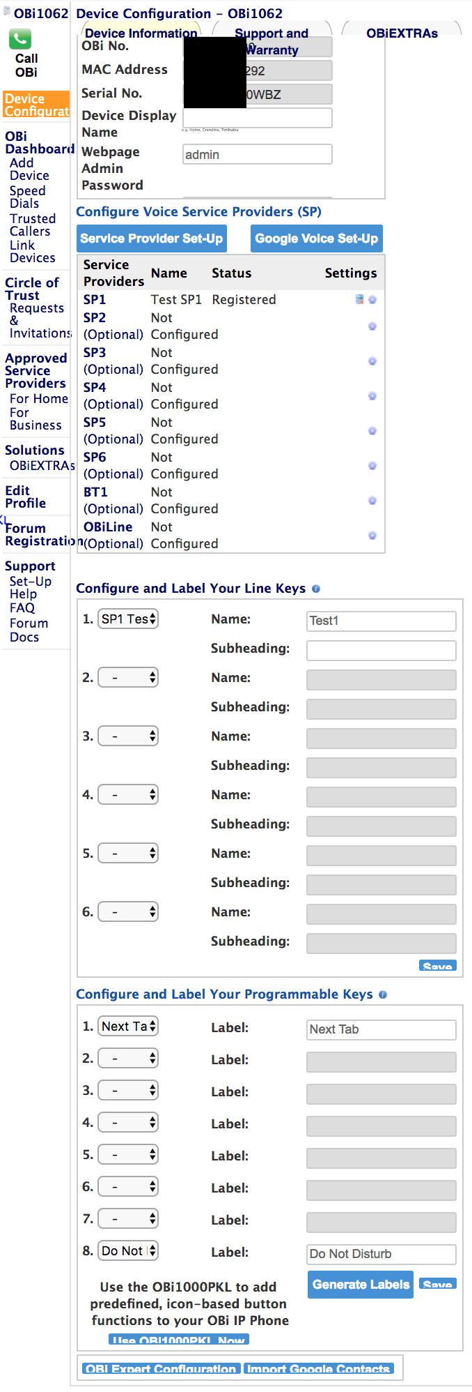Click the Google Voice Set-Up button
This screenshot has width=472, height=1392.
pyautogui.click(x=317, y=239)
